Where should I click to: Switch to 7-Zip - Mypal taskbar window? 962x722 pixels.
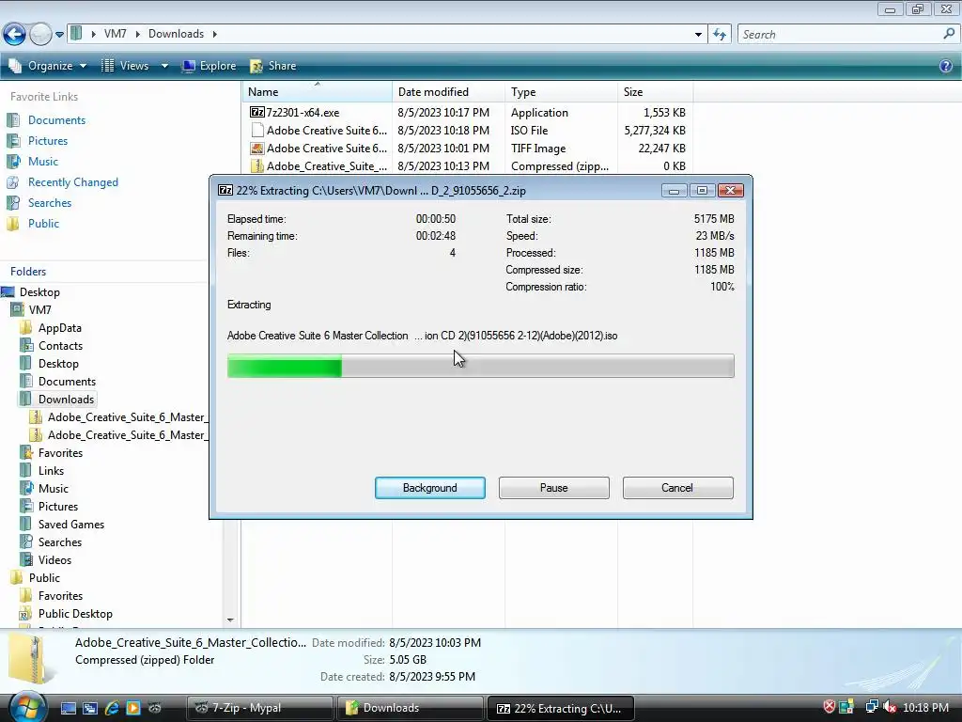[x=260, y=708]
